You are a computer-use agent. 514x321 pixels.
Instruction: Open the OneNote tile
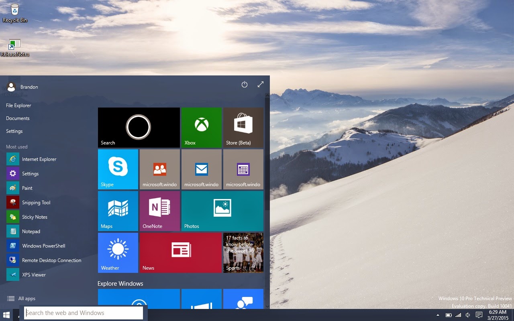159,211
